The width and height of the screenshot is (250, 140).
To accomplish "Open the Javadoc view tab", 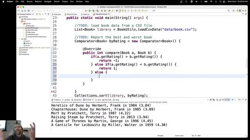I will point(66,100).
